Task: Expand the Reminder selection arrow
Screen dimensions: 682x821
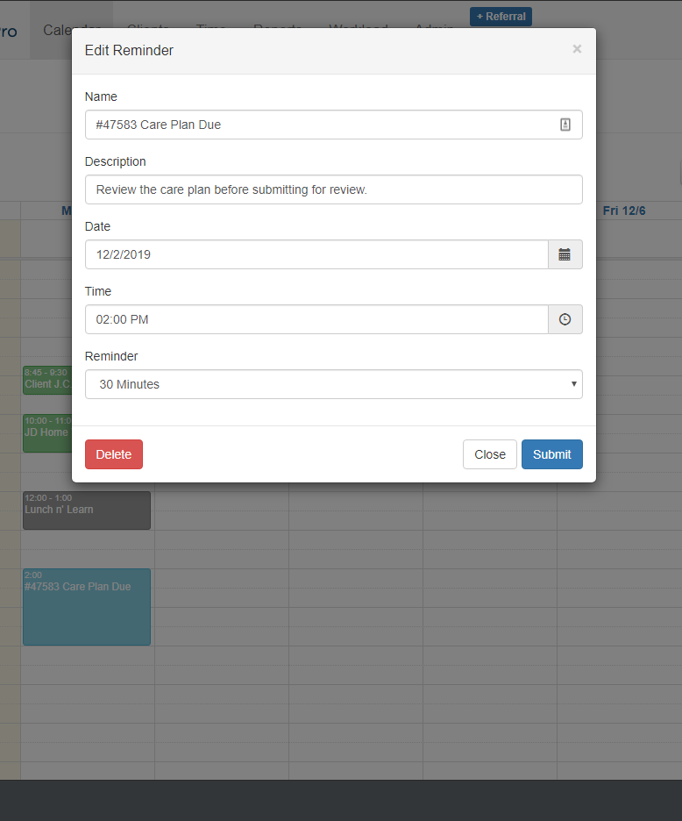Action: (x=574, y=384)
